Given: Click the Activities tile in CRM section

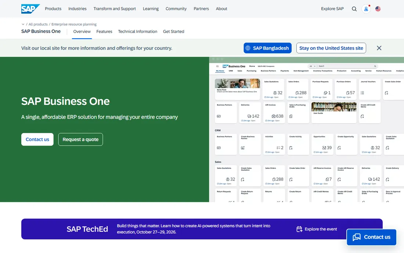Looking at the screenshot, I should click(x=274, y=144).
